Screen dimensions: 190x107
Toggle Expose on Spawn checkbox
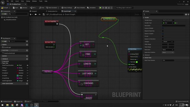(163, 34)
